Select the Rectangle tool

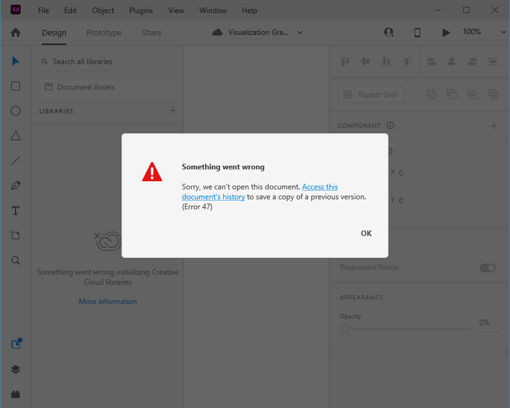[15, 86]
